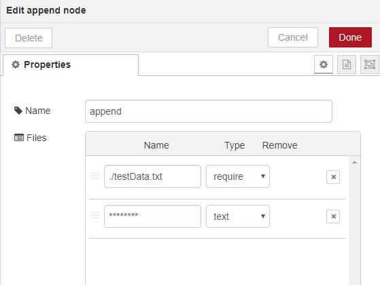Viewport: 380px width, 285px height.
Task: Open the text type dropdown
Action: [x=238, y=216]
